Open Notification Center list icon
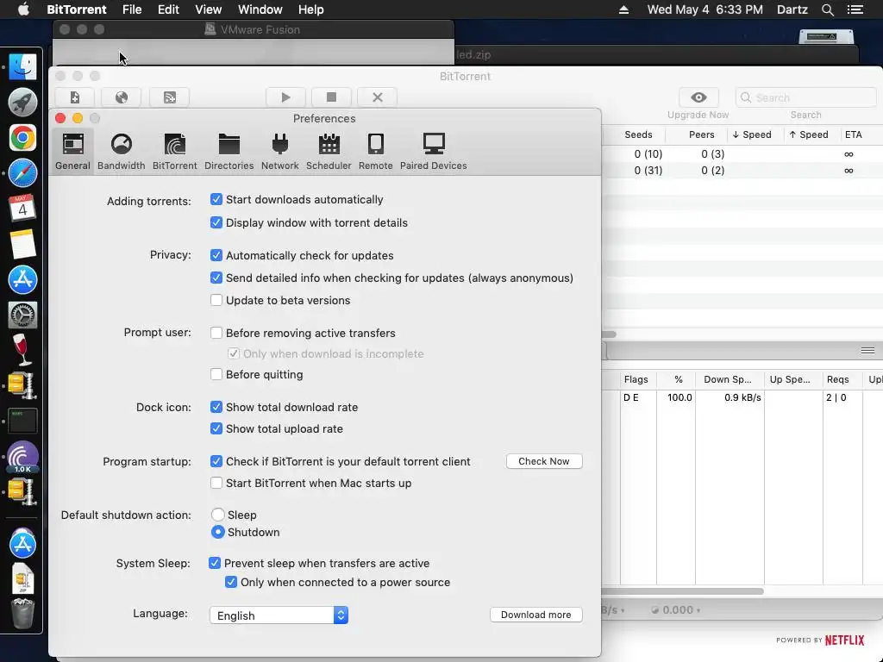This screenshot has height=662, width=883. pyautogui.click(x=855, y=9)
